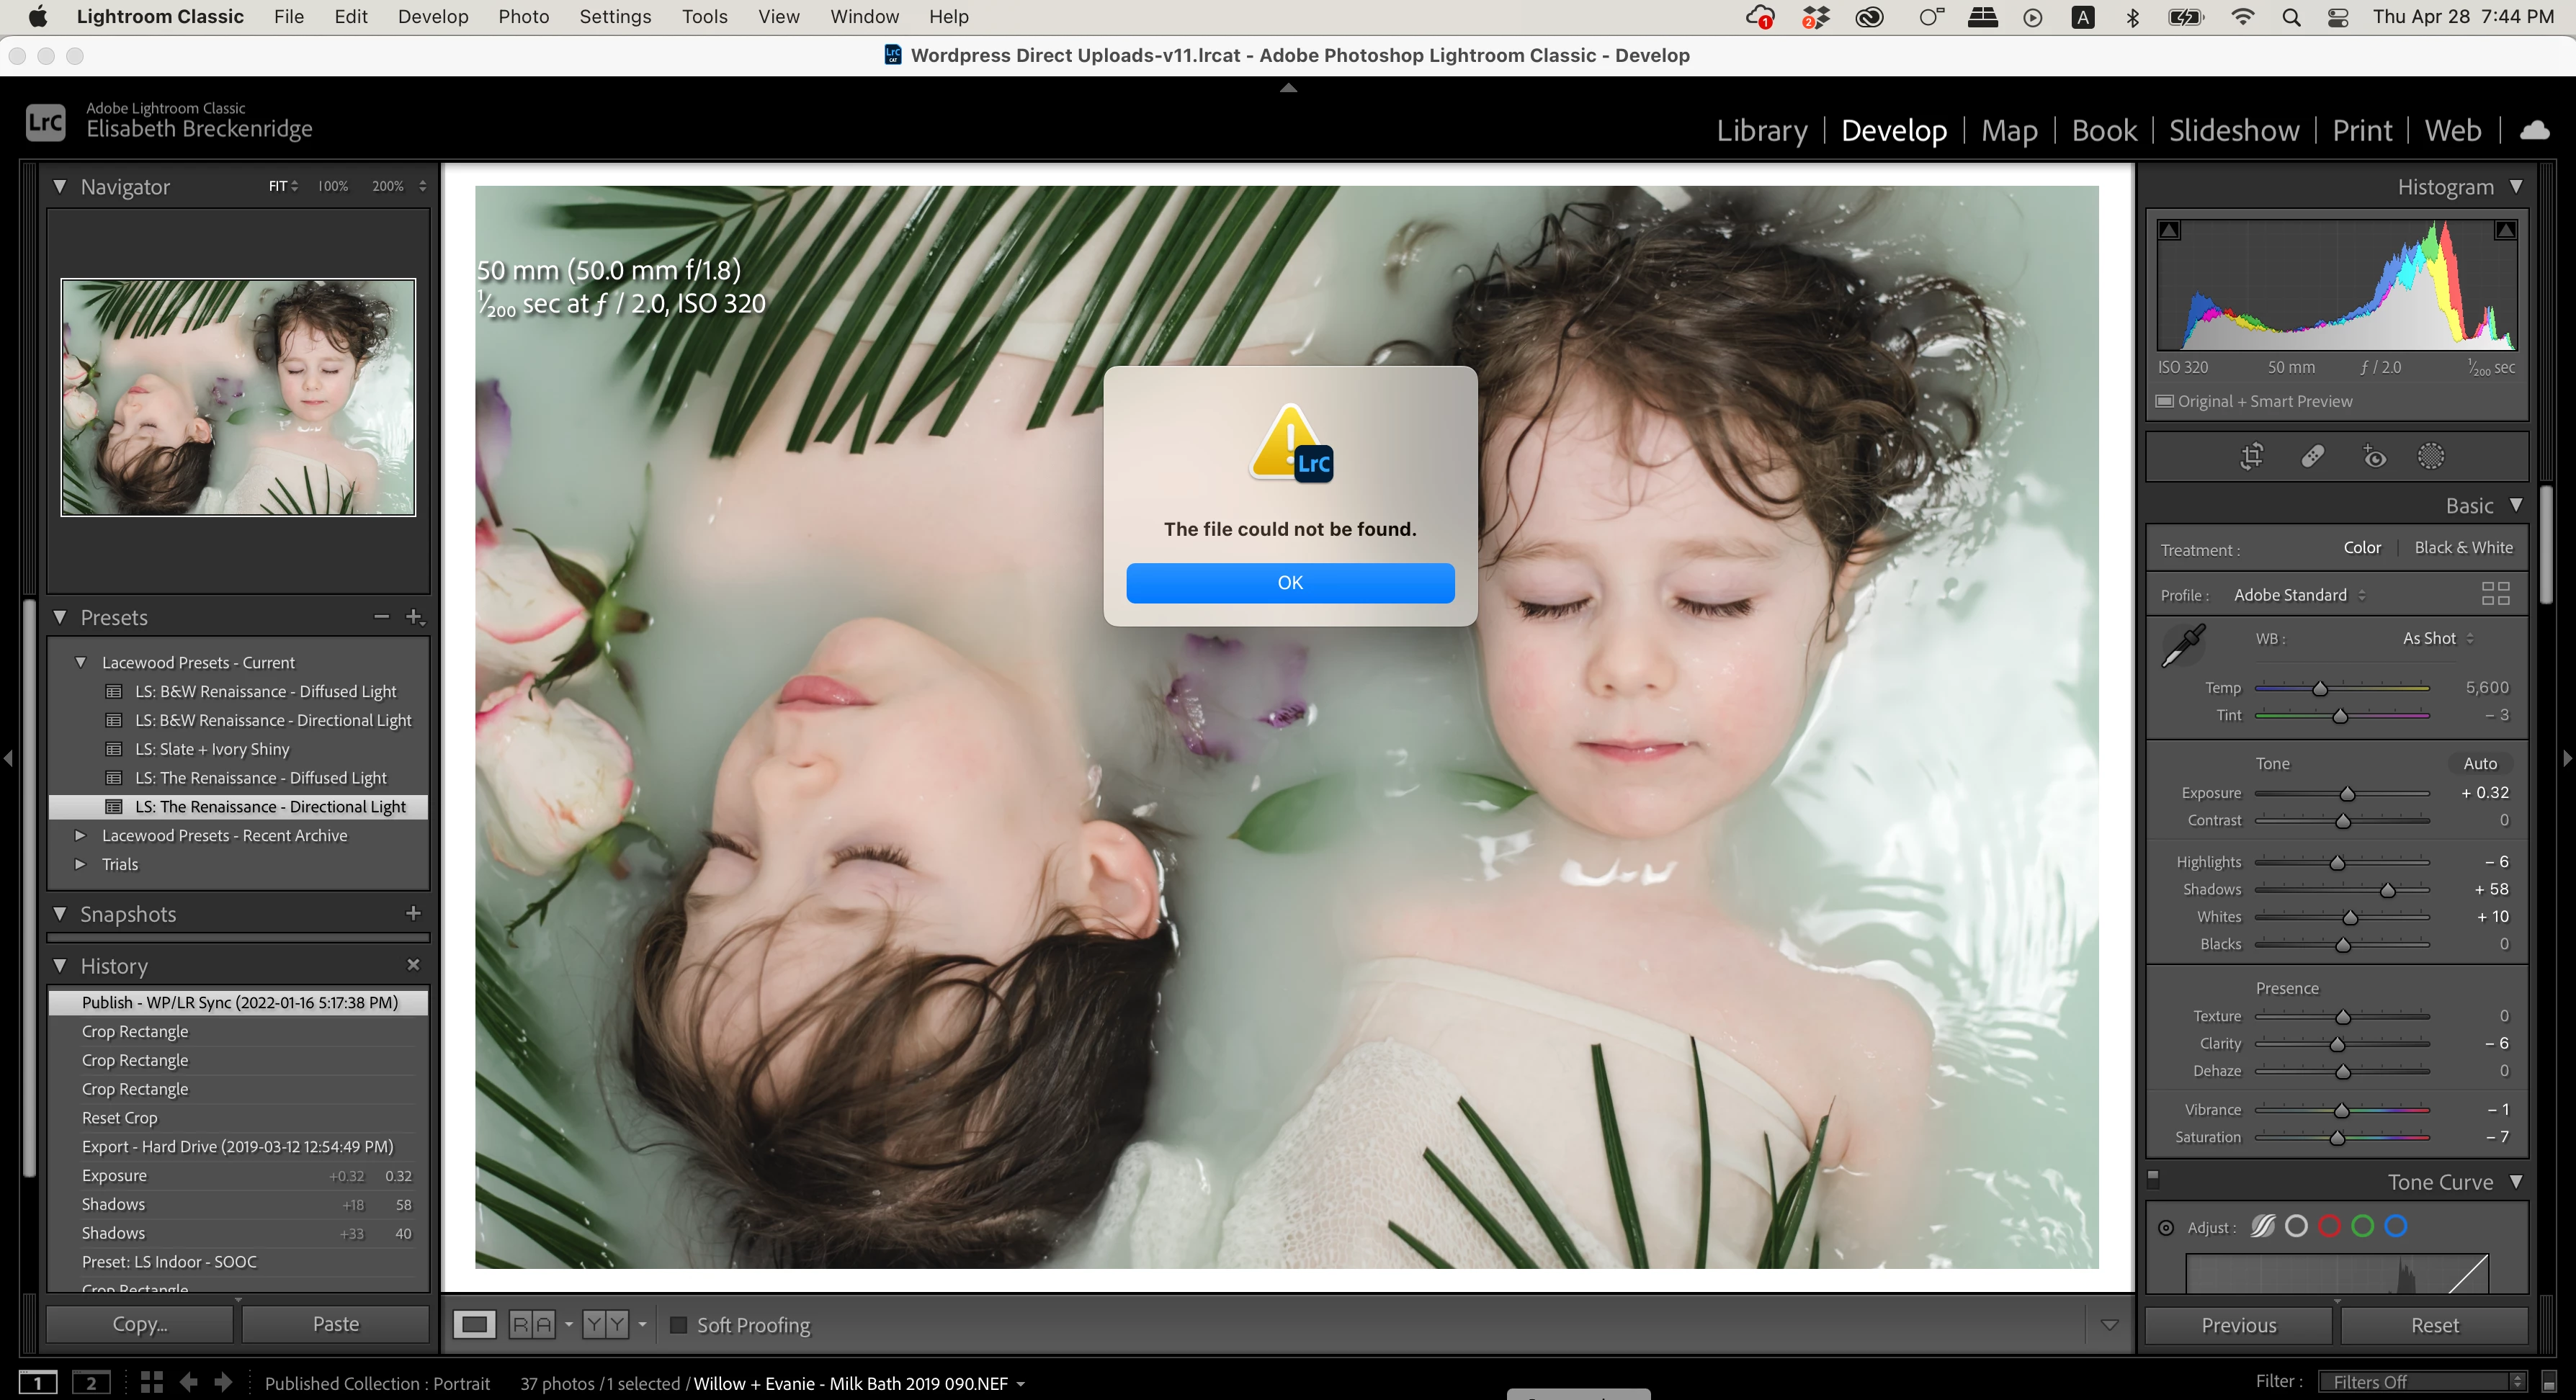Screen dimensions: 2576x1400
Task: Open the Profile Browser grid icon
Action: (x=2495, y=594)
